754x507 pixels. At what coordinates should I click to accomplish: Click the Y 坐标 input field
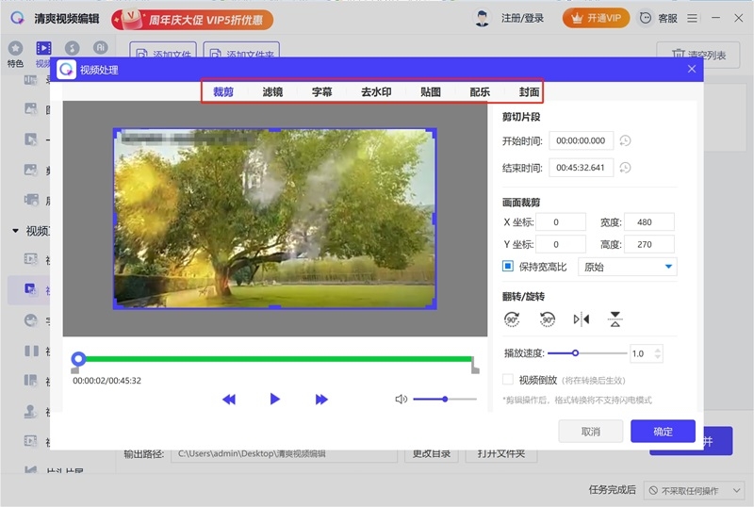pyautogui.click(x=561, y=244)
